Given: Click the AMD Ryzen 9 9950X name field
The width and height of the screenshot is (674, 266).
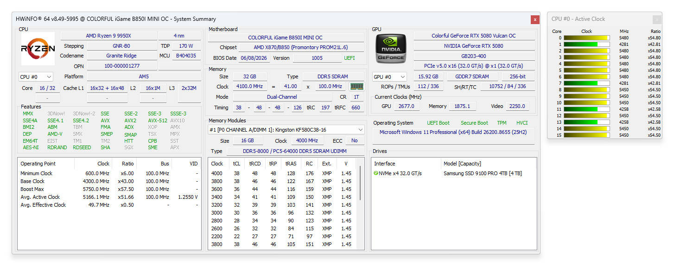Looking at the screenshot, I should click(x=108, y=36).
